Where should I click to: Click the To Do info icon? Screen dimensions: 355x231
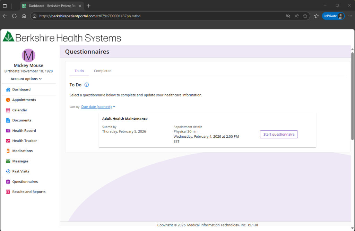pos(87,85)
